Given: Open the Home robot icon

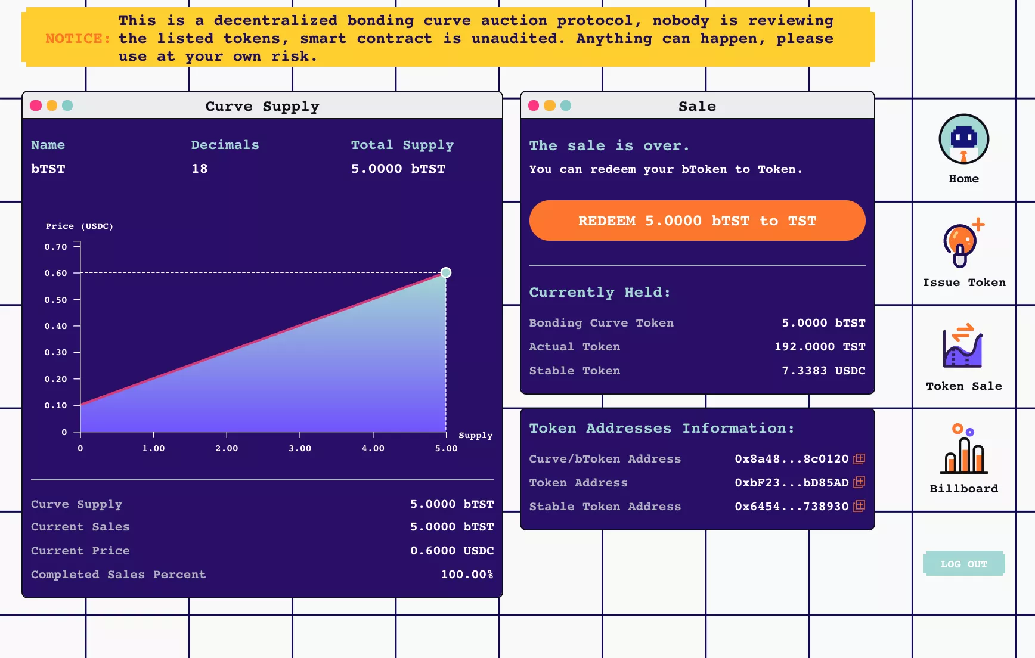Looking at the screenshot, I should click(963, 139).
